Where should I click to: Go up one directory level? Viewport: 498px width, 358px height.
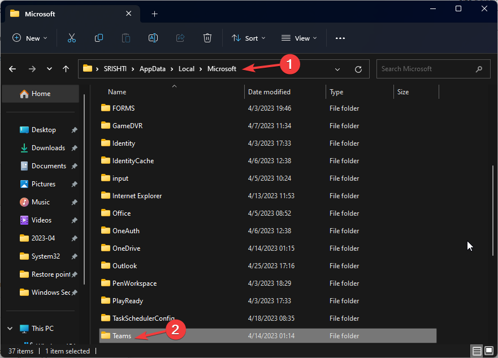point(66,69)
